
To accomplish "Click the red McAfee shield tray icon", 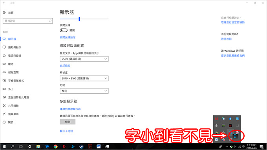I will pyautogui.click(x=216, y=119).
